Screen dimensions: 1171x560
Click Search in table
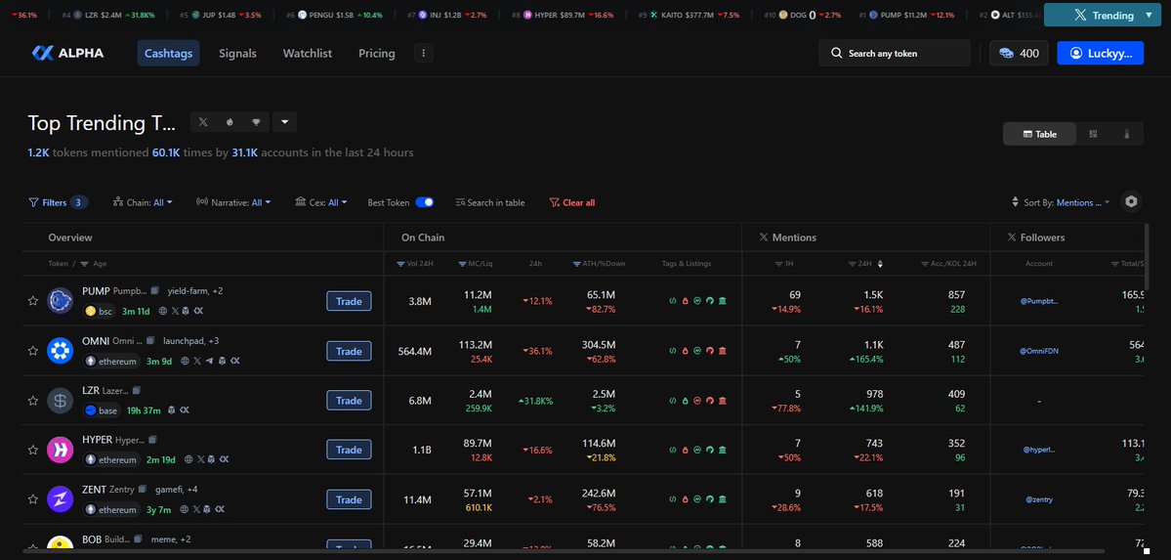(x=490, y=202)
